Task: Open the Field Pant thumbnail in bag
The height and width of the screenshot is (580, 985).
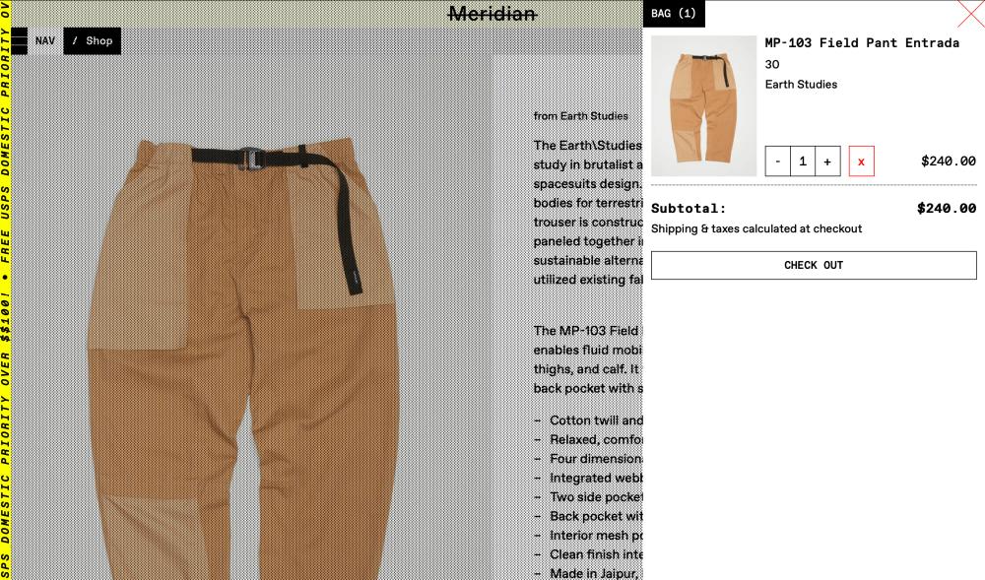Action: (x=703, y=105)
